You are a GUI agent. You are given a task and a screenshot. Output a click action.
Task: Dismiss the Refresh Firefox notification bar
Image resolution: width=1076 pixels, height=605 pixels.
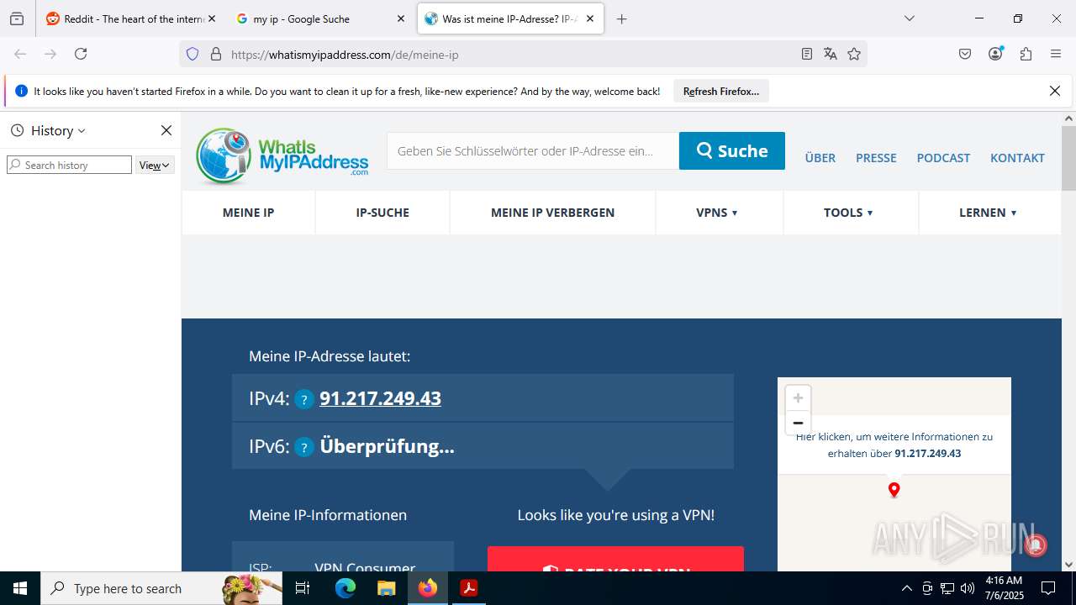click(x=1055, y=91)
